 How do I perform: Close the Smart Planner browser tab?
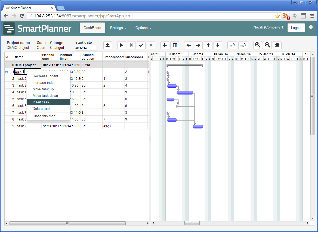coord(51,8)
